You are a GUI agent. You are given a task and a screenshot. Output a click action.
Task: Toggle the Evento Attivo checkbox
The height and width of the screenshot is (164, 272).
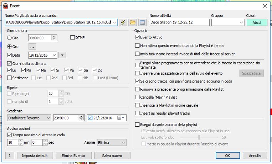[x=137, y=37]
